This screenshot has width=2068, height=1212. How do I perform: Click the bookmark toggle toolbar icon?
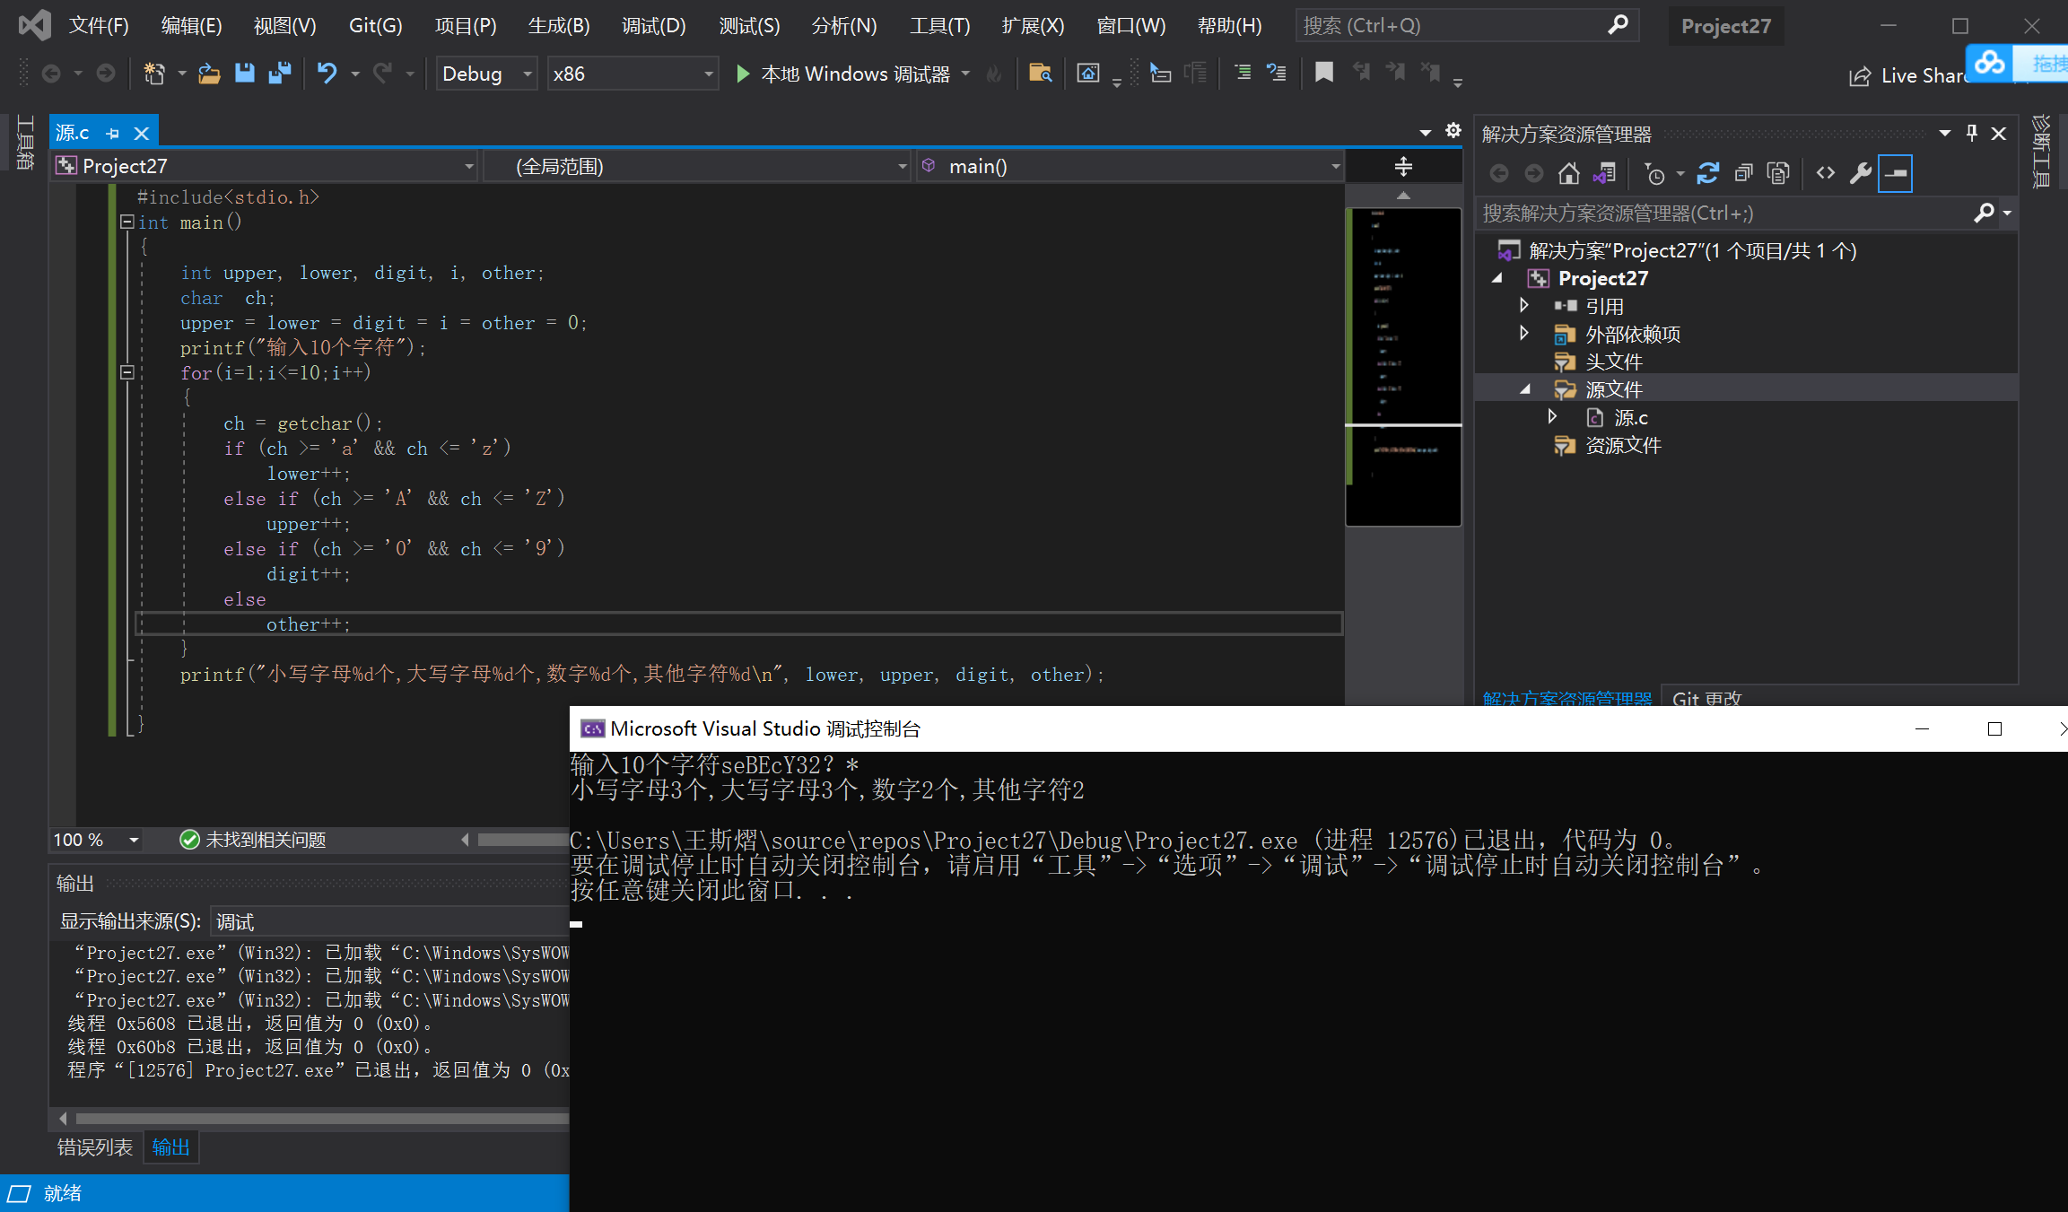1323,73
